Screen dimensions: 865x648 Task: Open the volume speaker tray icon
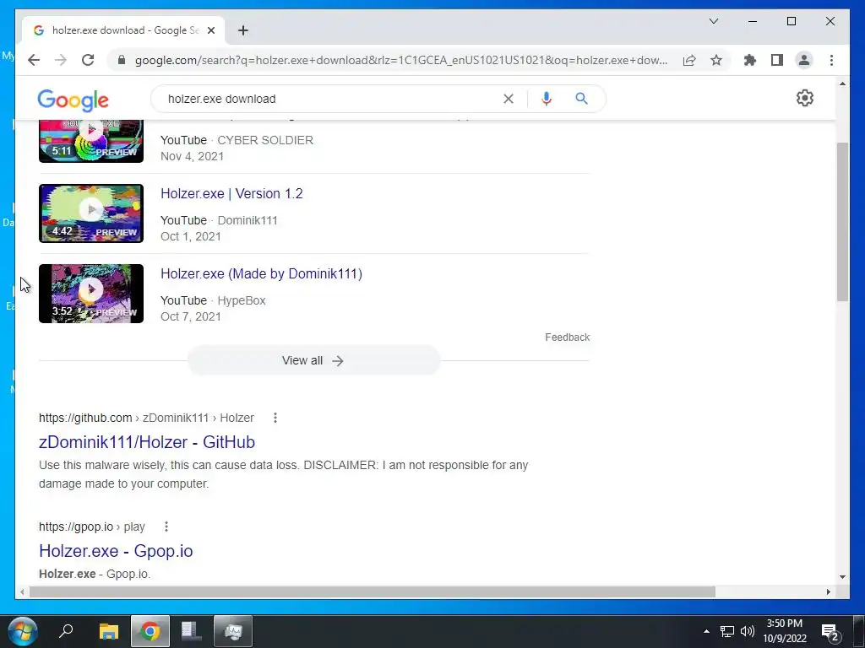[x=748, y=631]
